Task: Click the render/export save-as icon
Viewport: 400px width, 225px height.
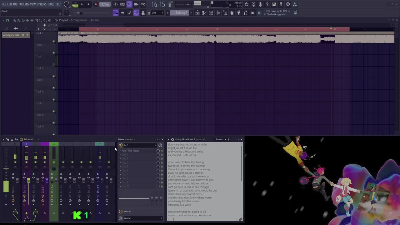Action: tap(281, 4)
